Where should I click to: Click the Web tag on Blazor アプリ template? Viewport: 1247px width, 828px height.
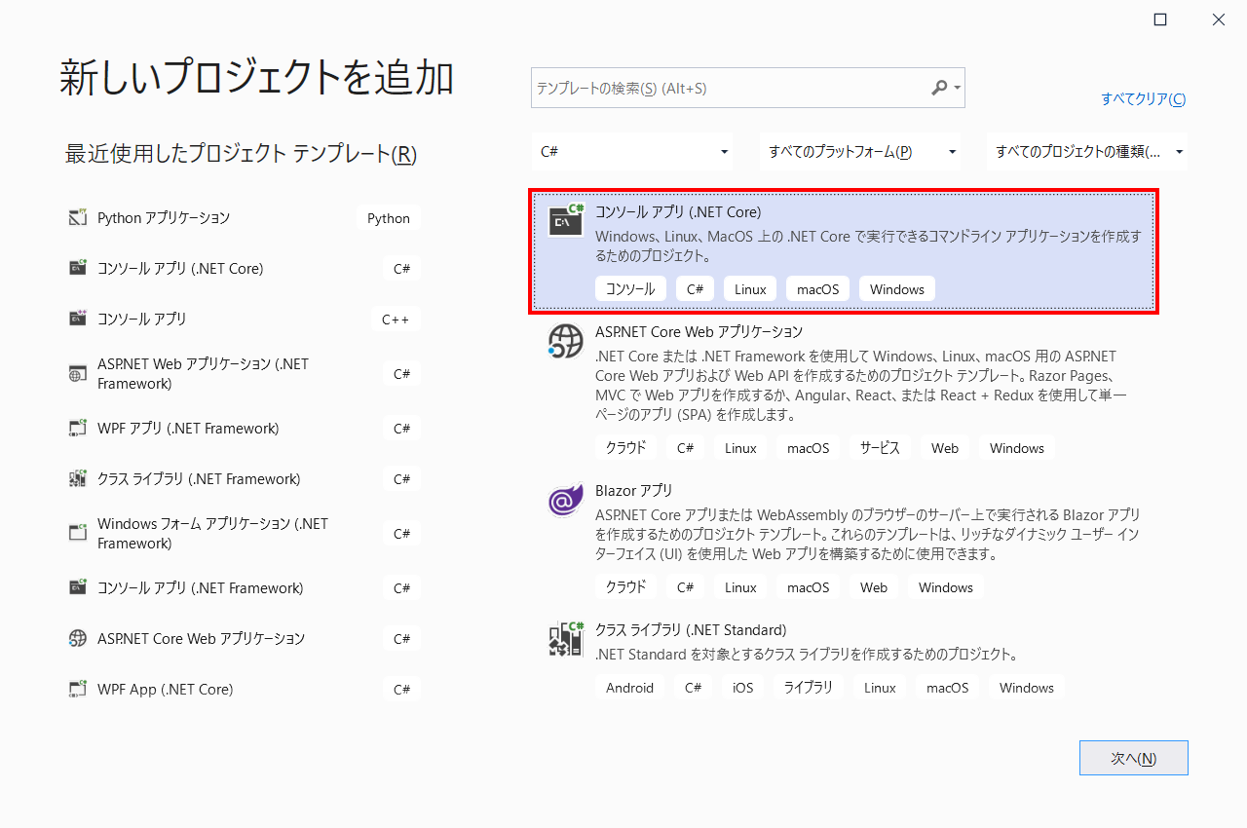tap(874, 587)
